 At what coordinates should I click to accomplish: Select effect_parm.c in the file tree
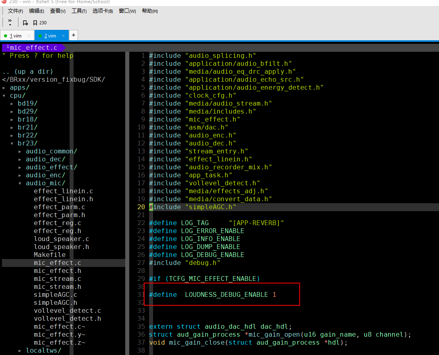(x=59, y=207)
